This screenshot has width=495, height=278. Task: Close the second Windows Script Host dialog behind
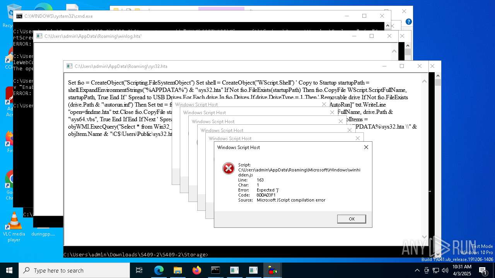[x=358, y=138]
